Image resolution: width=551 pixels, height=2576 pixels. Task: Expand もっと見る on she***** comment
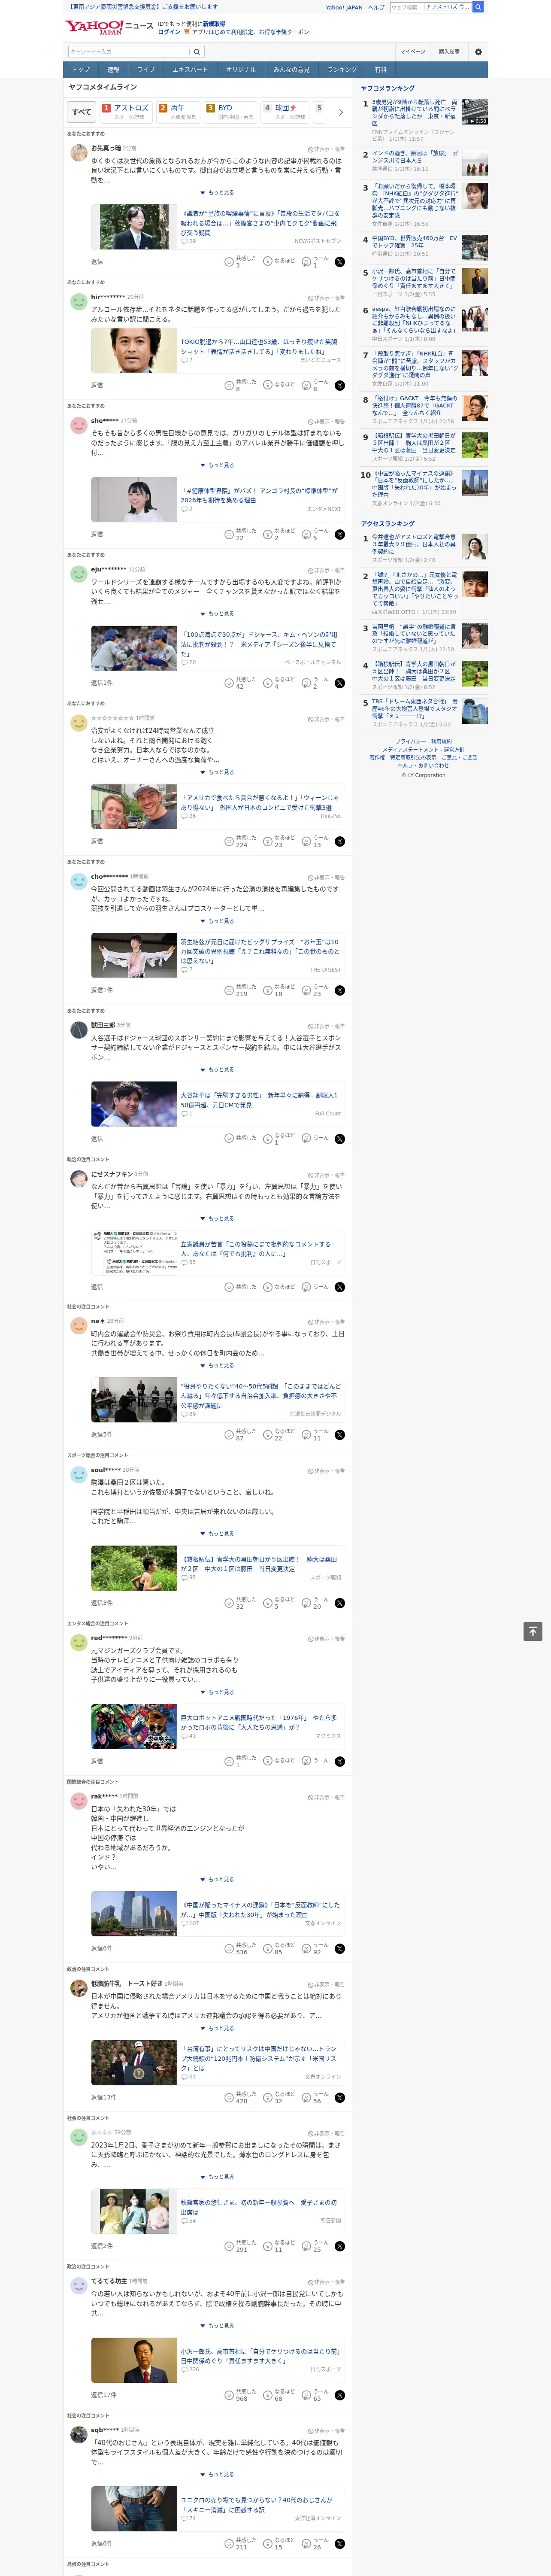coord(217,465)
